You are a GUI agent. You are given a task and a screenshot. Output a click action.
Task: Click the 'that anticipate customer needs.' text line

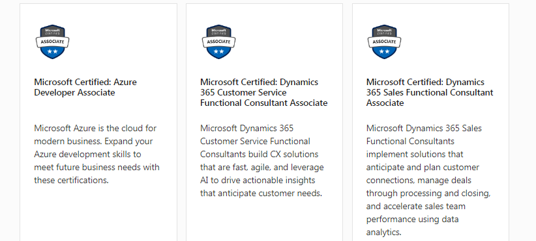(261, 194)
